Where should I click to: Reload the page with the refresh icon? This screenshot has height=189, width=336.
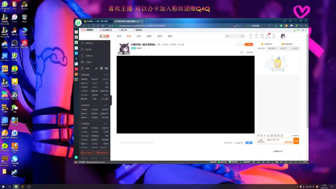point(93,26)
